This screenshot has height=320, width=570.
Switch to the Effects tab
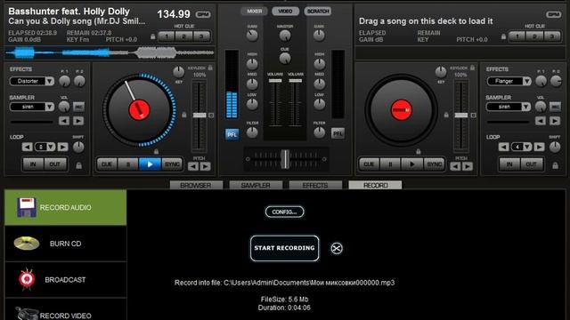[315, 185]
